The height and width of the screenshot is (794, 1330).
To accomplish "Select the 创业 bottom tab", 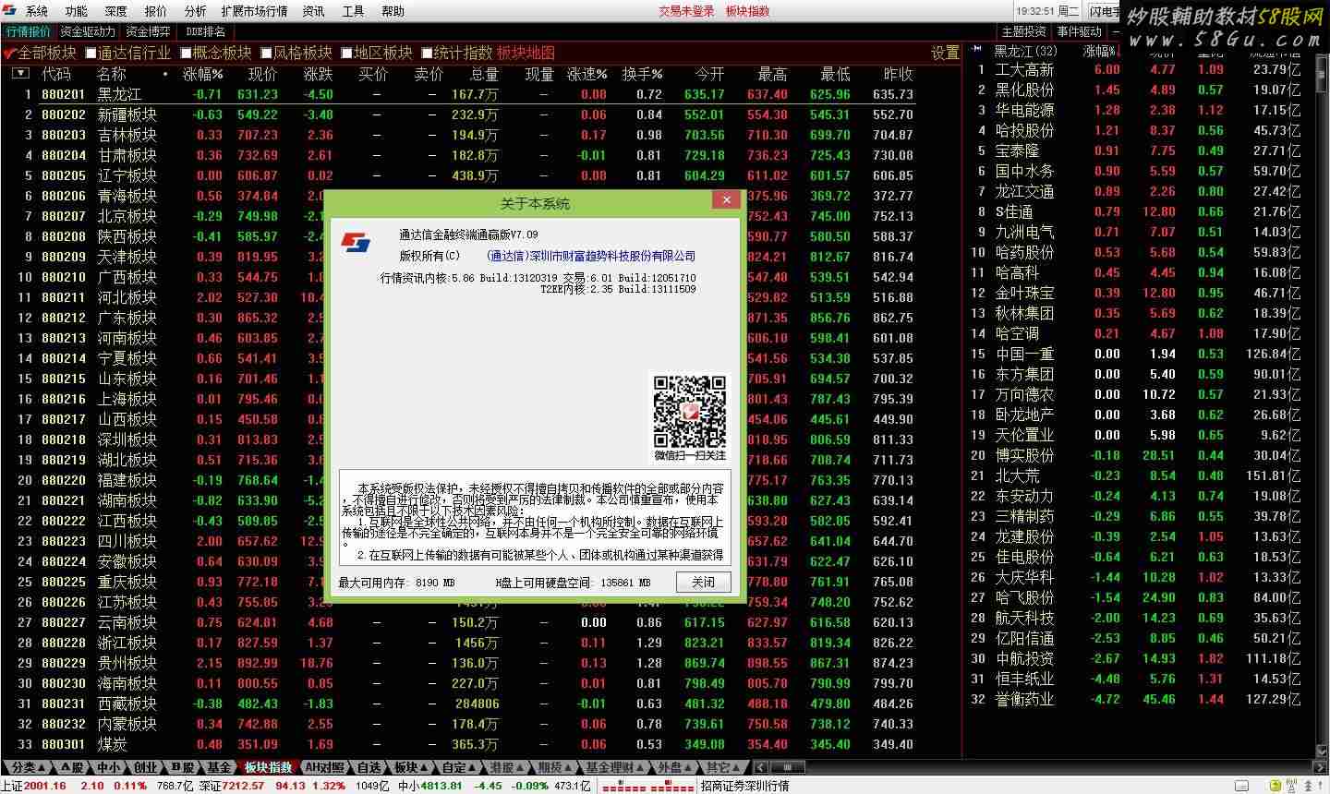I will pyautogui.click(x=145, y=767).
